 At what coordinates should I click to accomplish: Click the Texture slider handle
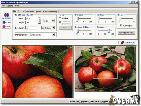pos(99,19)
